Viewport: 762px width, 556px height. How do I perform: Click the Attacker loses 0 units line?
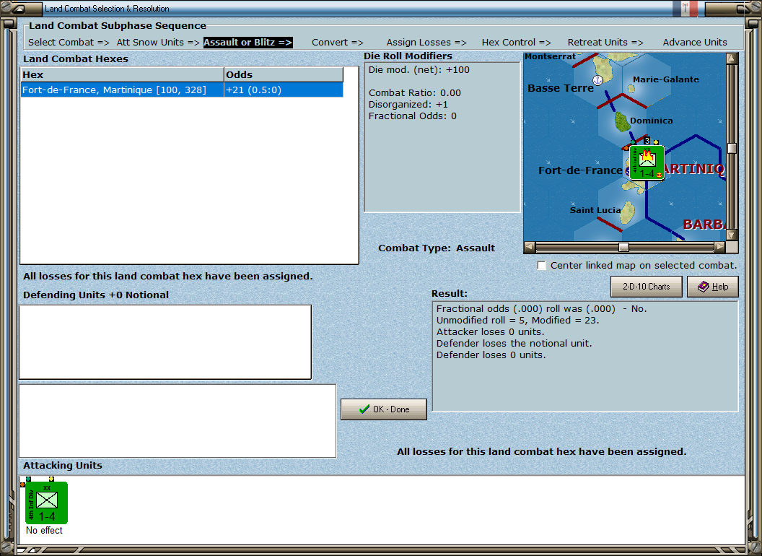(491, 331)
